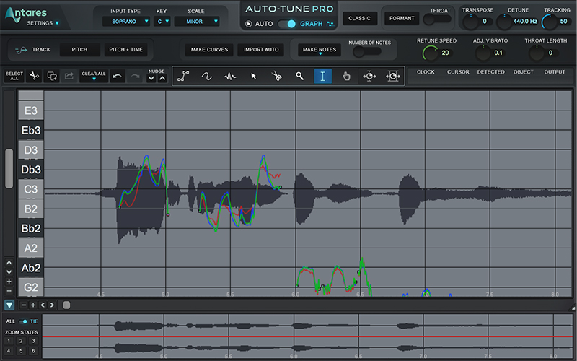Viewport: 577px width, 361px height.
Task: Click the Retune Speed knob
Action: pos(429,53)
